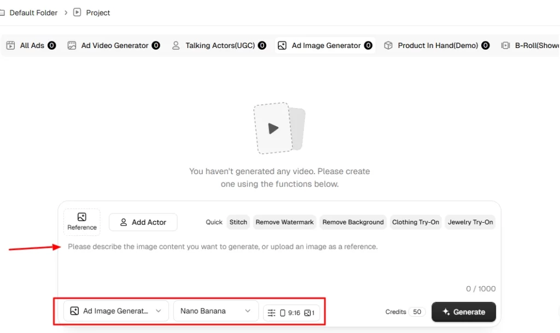Click the Reference image upload icon

(82, 217)
